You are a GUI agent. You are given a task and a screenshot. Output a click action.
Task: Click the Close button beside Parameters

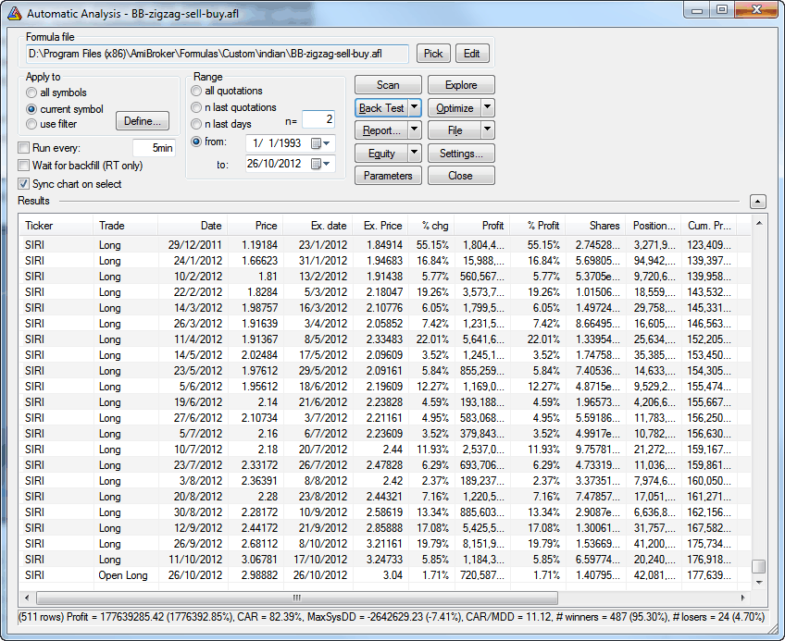pos(461,176)
